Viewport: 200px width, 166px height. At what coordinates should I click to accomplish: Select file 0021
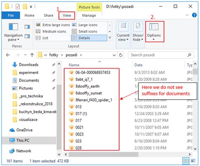pos(79,127)
